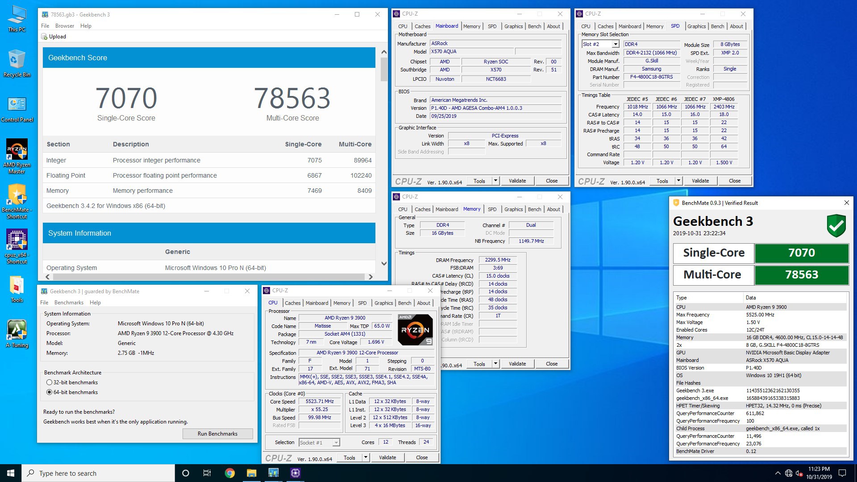Image resolution: width=857 pixels, height=482 pixels.
Task: Expand Tools dropdown arrow in bottom CPU-Z
Action: tap(366, 457)
